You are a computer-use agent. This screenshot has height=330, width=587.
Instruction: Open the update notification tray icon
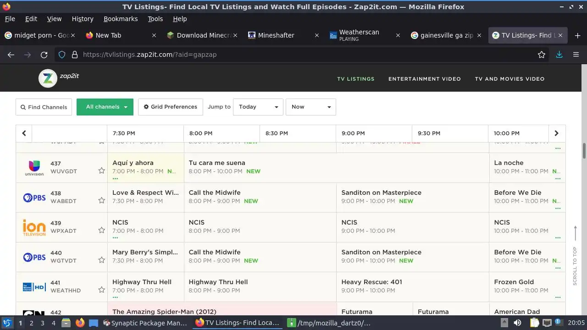(558, 323)
